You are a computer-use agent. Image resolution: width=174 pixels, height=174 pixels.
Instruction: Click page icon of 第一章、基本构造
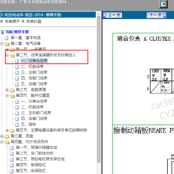pos(7,38)
